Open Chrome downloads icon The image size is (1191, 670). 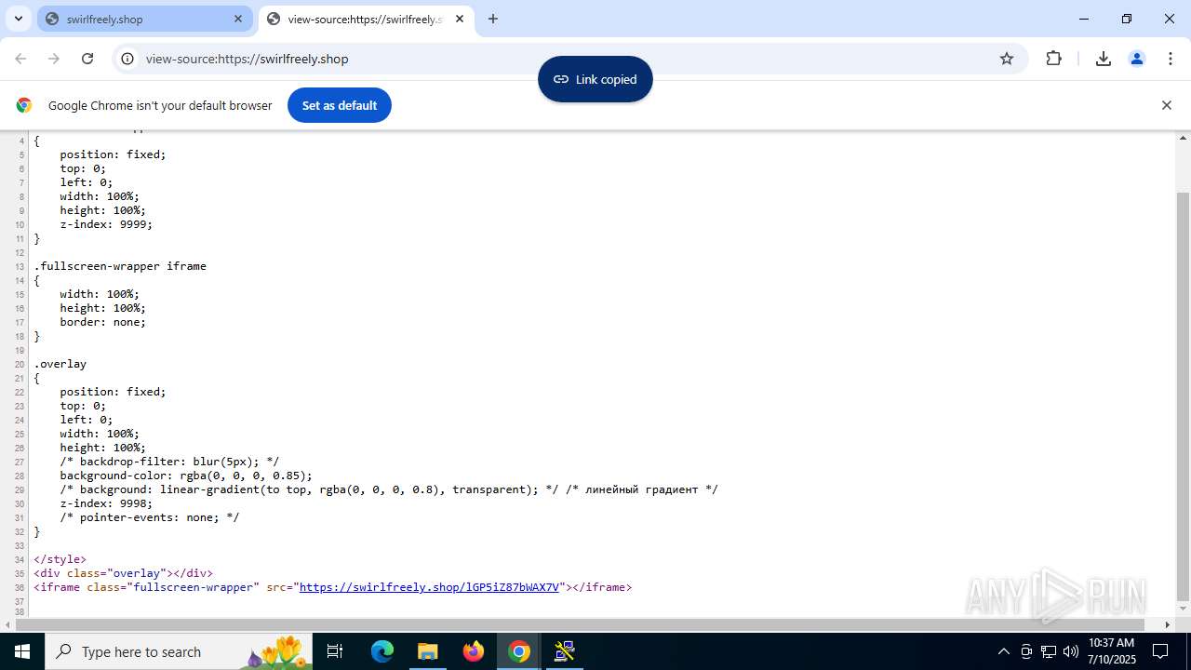[1104, 59]
